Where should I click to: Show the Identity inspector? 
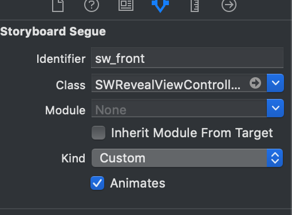coord(126,5)
